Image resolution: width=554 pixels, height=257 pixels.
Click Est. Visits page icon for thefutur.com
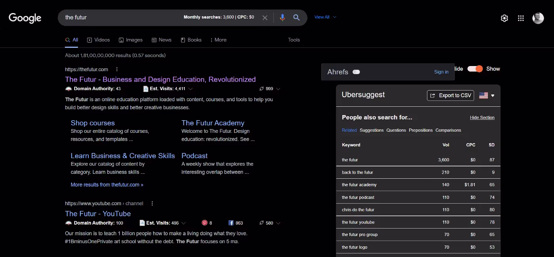click(x=146, y=89)
